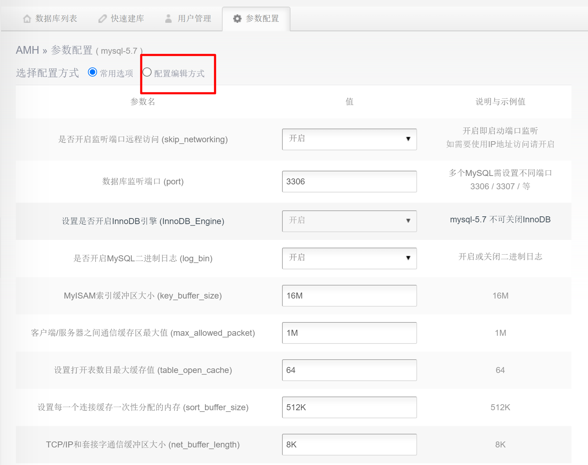Expand the skip_networking dropdown
588x465 pixels.
tap(349, 139)
